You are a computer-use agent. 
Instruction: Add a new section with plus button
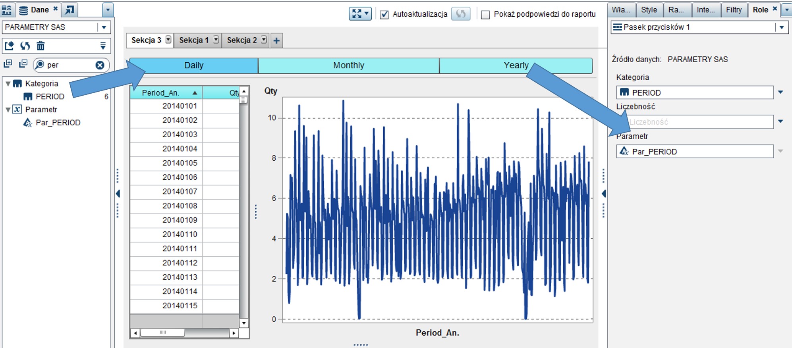[x=277, y=40]
